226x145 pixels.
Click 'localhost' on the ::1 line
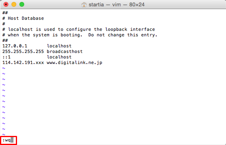pos(59,57)
